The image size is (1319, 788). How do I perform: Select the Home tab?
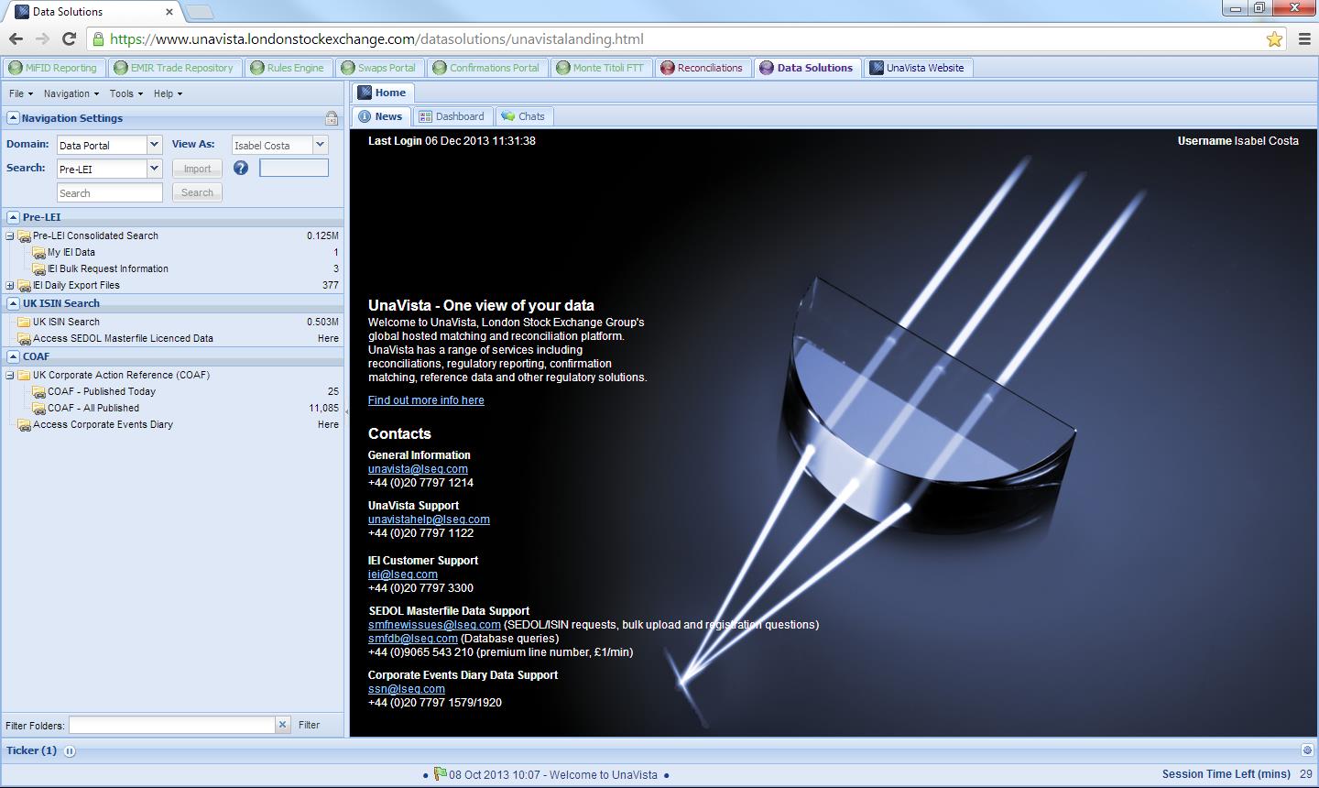click(383, 93)
